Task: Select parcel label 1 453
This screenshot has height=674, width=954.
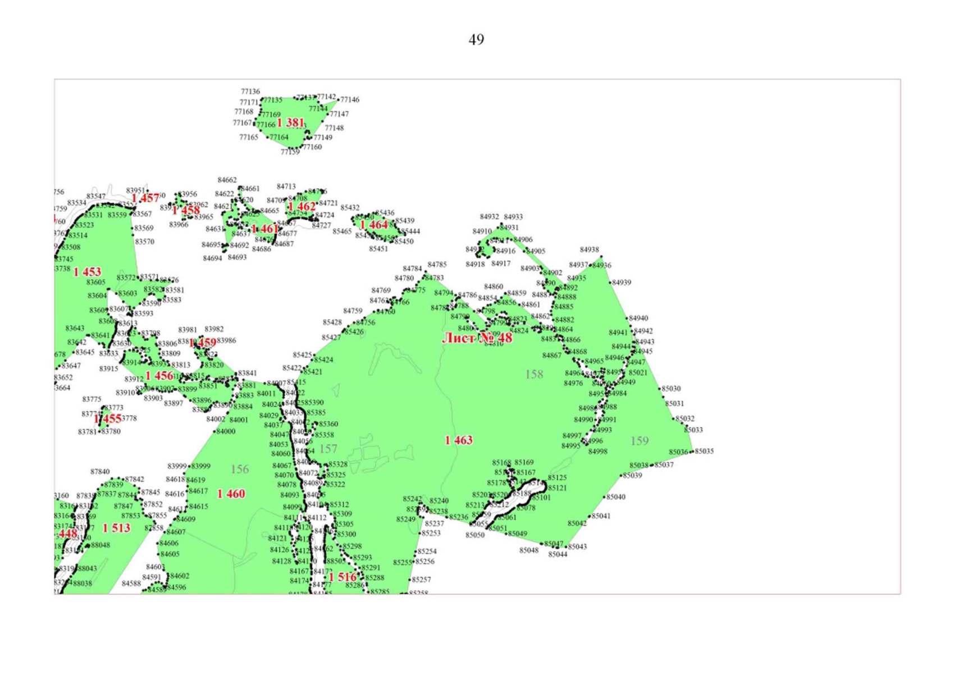Action: click(87, 272)
